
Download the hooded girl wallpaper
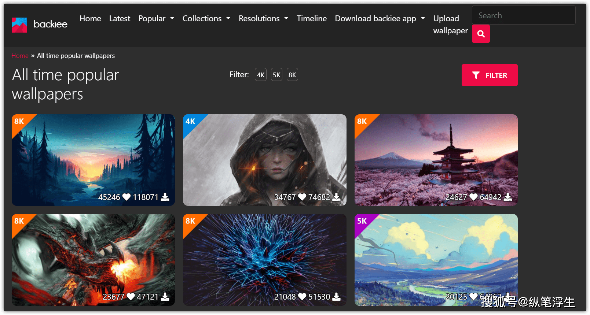pos(336,197)
